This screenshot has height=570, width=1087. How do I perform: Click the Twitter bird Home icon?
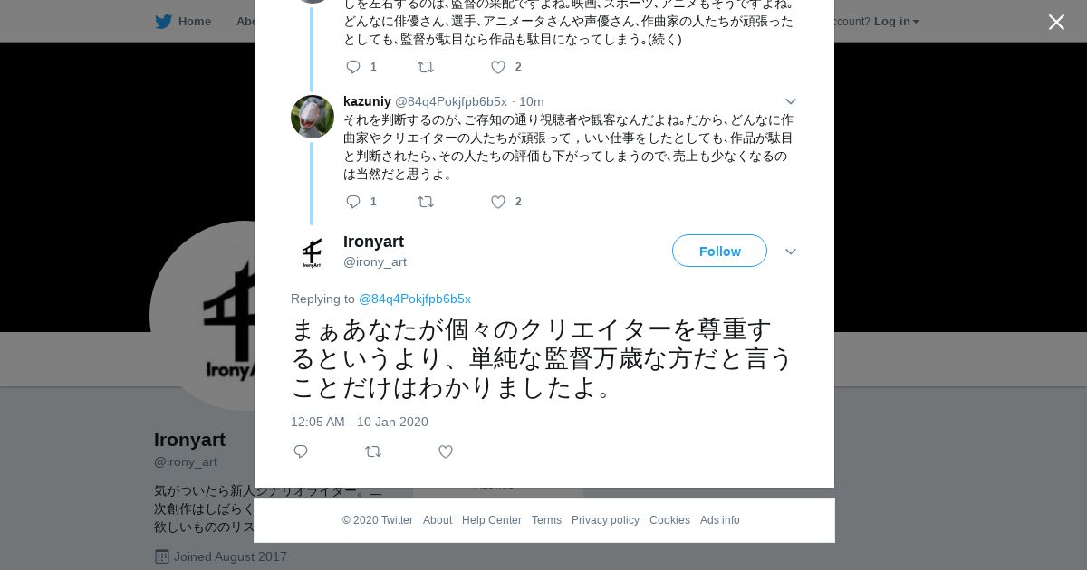coord(163,22)
